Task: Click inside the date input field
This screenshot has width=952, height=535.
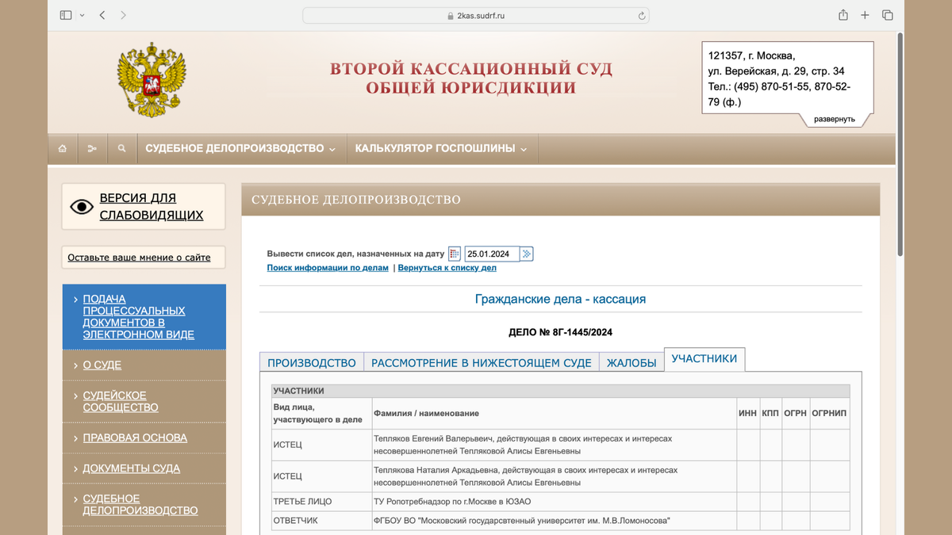Action: [x=487, y=253]
